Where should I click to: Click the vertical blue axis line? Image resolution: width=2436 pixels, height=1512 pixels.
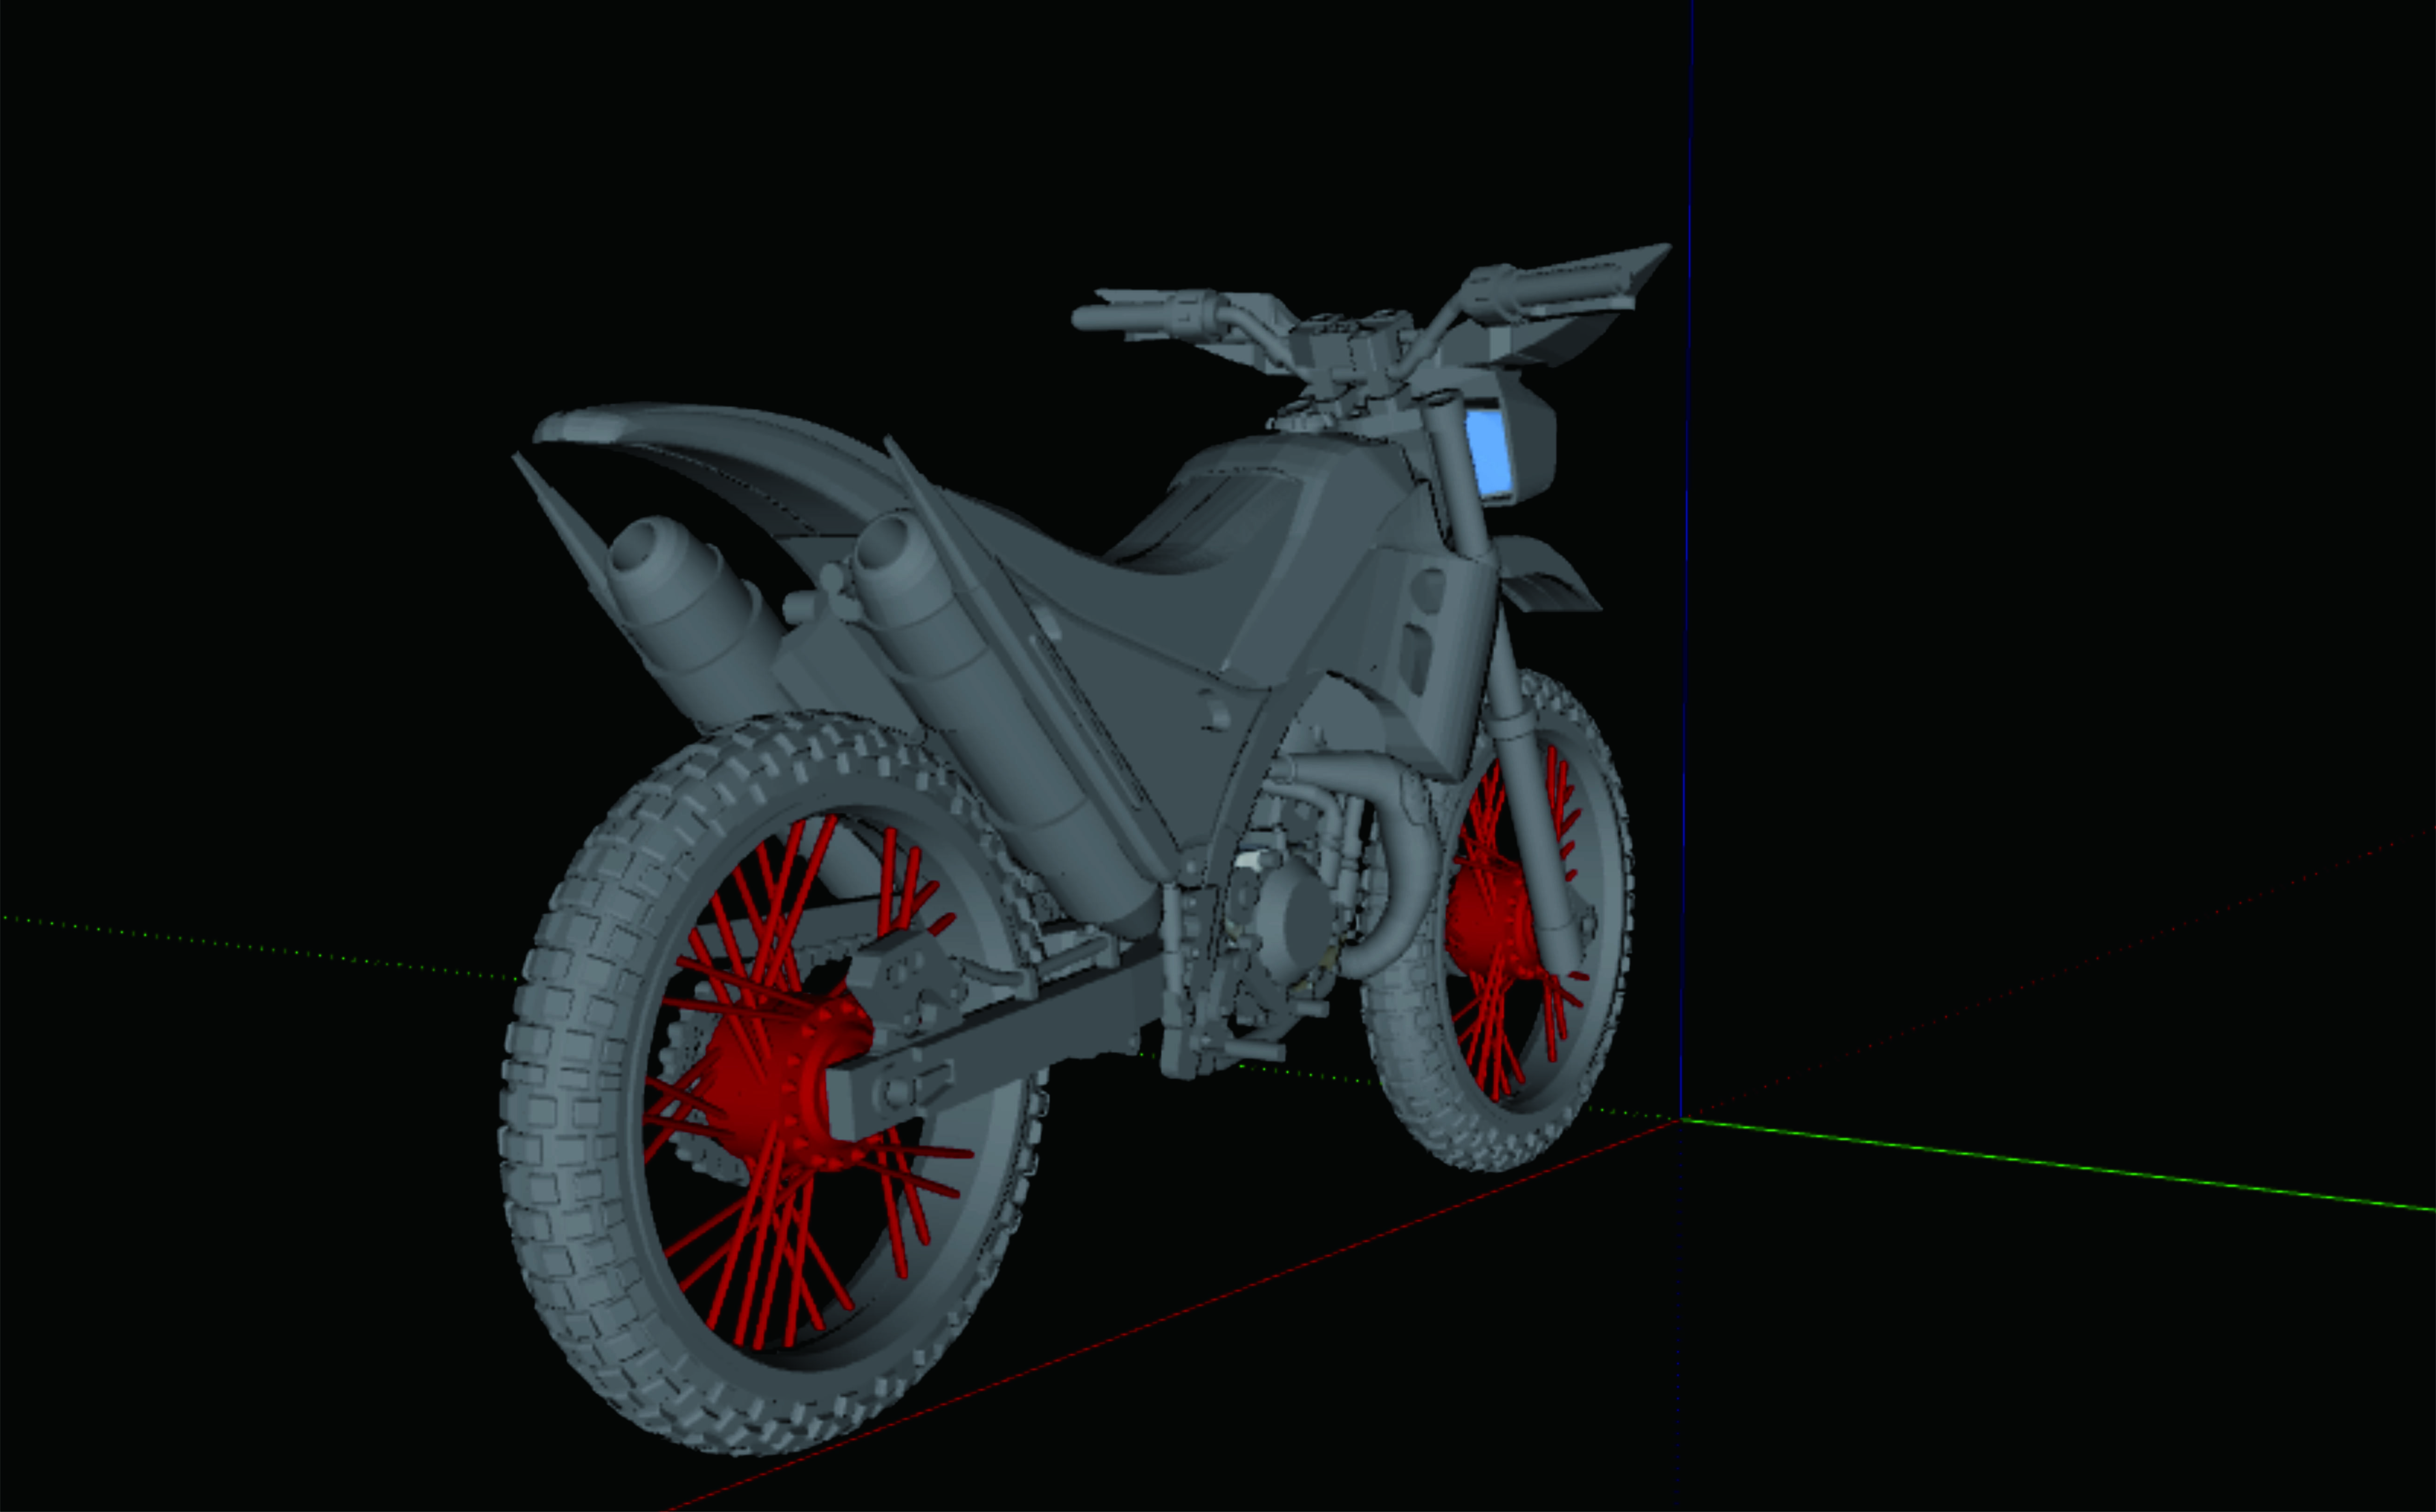click(x=1687, y=560)
